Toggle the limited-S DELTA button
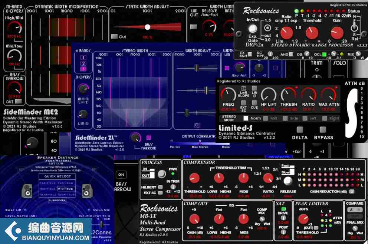The image size is (368, 244). pyautogui.click(x=300, y=130)
